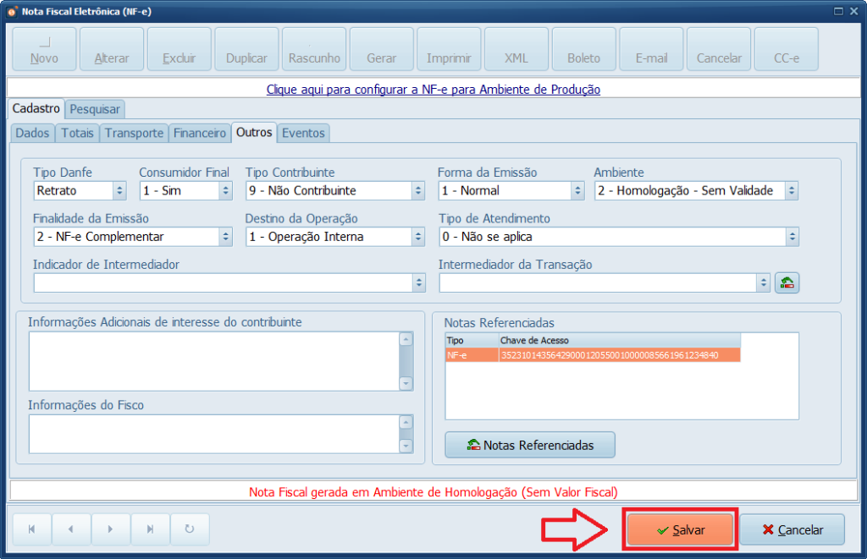This screenshot has height=559, width=867.
Task: Go to the next record
Action: click(x=111, y=529)
